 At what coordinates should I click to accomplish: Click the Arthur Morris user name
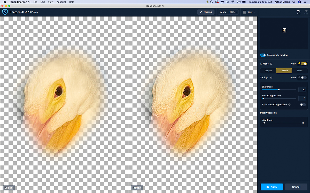click(282, 2)
